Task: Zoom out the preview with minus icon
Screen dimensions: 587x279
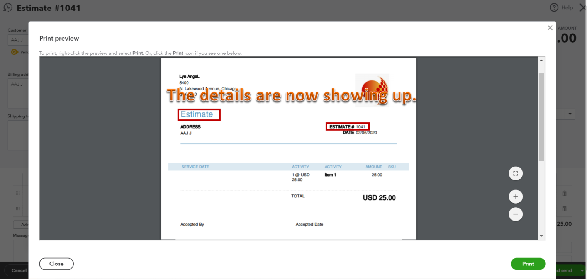Action: (x=516, y=214)
